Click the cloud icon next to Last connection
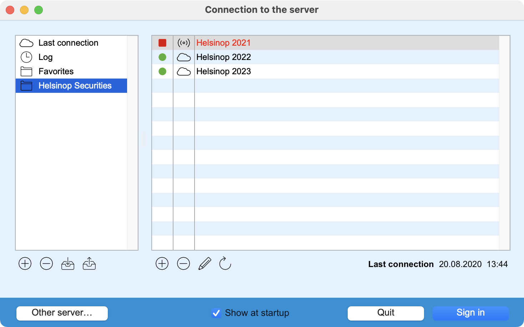Image resolution: width=524 pixels, height=327 pixels. [x=26, y=43]
